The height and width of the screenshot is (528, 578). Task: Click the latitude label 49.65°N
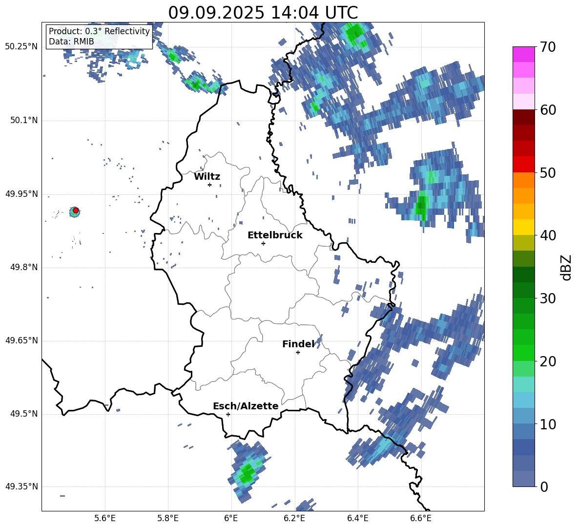(21, 340)
